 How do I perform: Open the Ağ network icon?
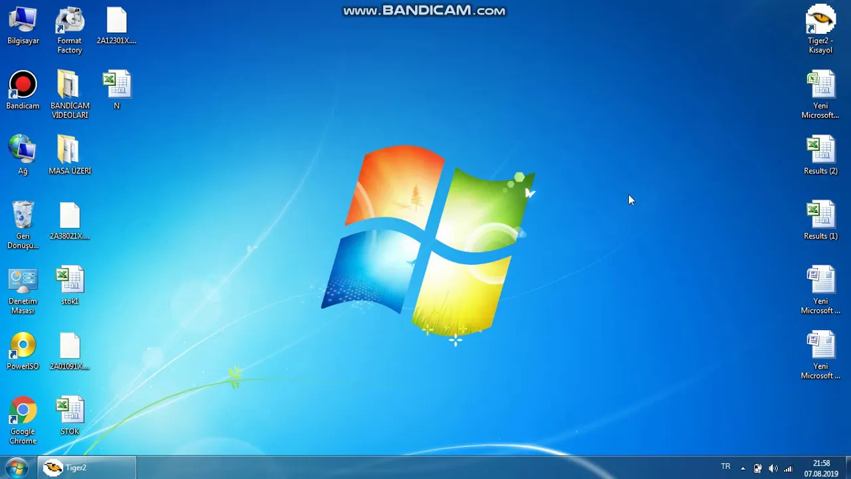(23, 155)
